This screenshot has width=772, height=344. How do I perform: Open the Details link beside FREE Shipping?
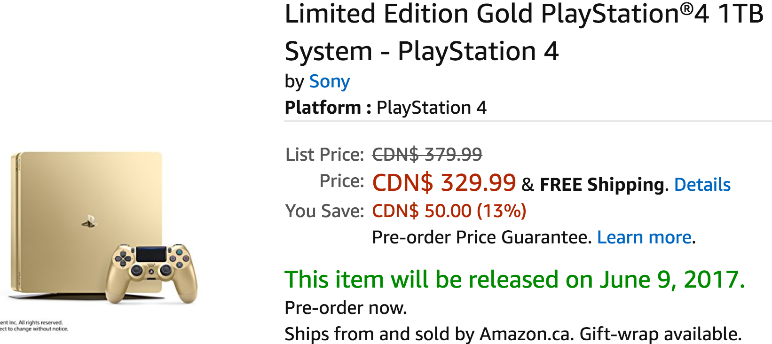(702, 185)
